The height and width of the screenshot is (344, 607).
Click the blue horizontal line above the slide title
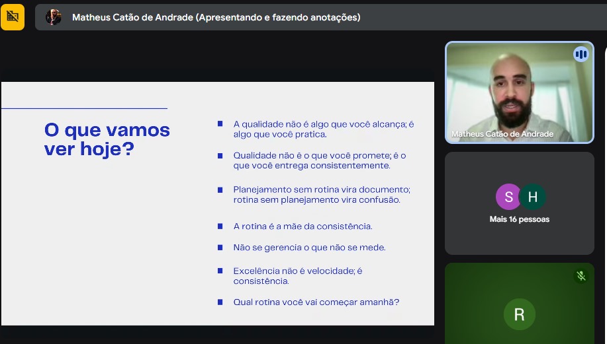(x=83, y=108)
